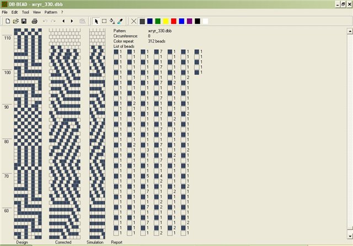The image size is (353, 246).
Task: Click row number 110 on the ruler
Action: [x=7, y=38]
